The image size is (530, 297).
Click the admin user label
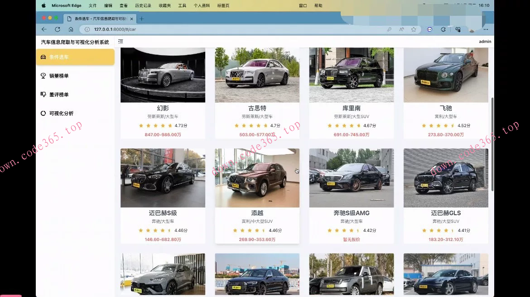click(x=485, y=42)
